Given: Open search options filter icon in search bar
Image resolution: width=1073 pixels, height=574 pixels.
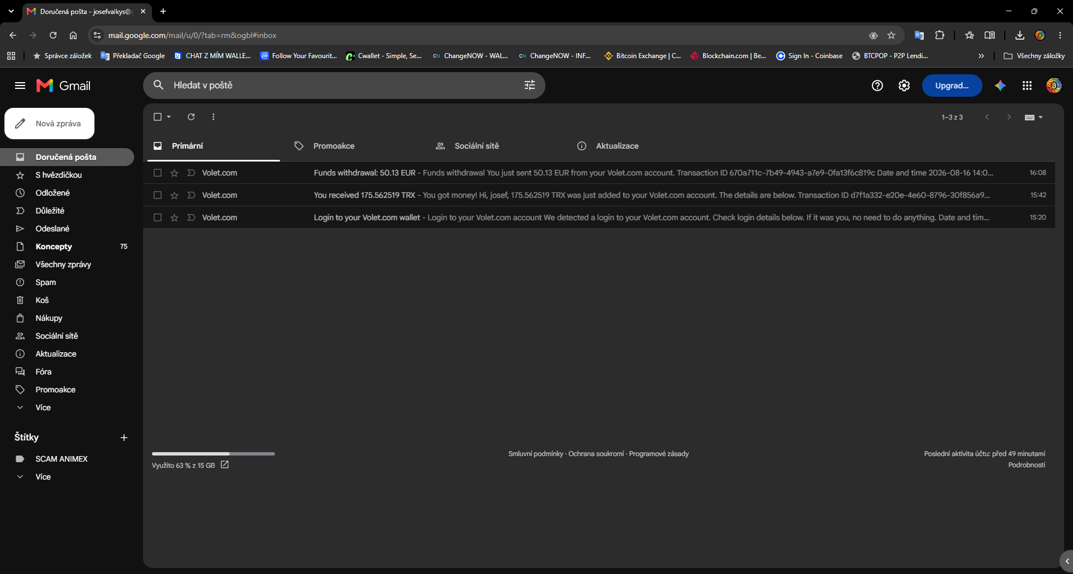Looking at the screenshot, I should tap(529, 85).
